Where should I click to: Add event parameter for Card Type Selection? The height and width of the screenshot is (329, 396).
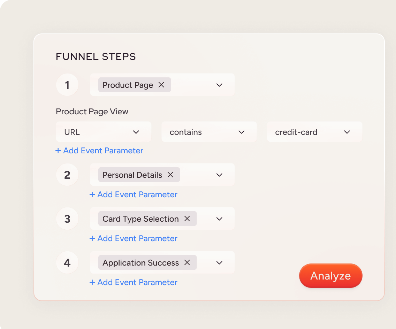pyautogui.click(x=134, y=238)
